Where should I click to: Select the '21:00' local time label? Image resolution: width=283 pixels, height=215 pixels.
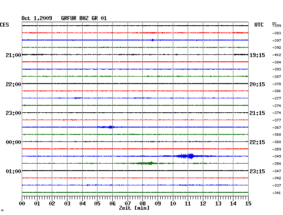[x=13, y=55]
